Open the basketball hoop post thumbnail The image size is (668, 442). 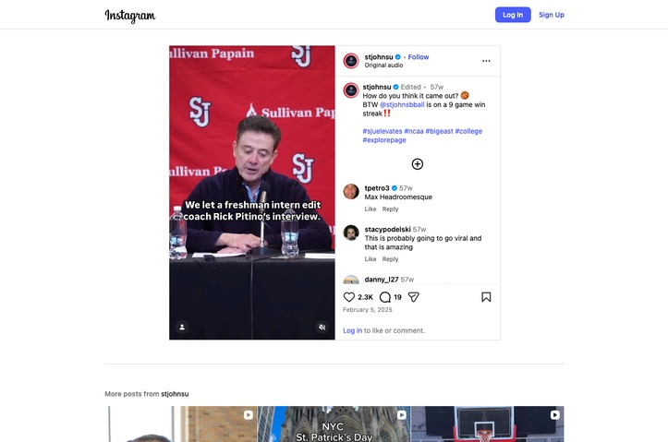(487, 424)
